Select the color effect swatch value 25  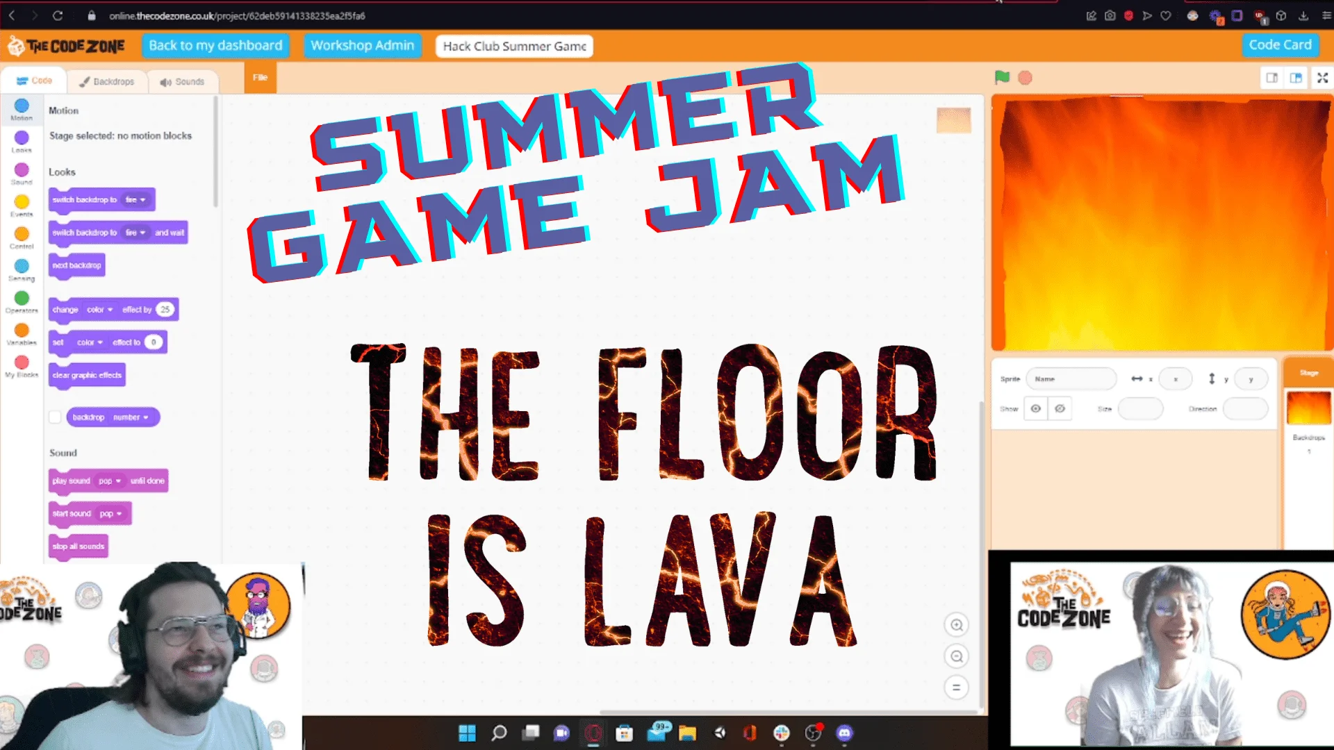[x=164, y=310]
